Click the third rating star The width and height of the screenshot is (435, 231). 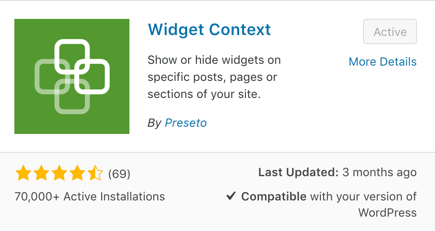click(x=59, y=173)
